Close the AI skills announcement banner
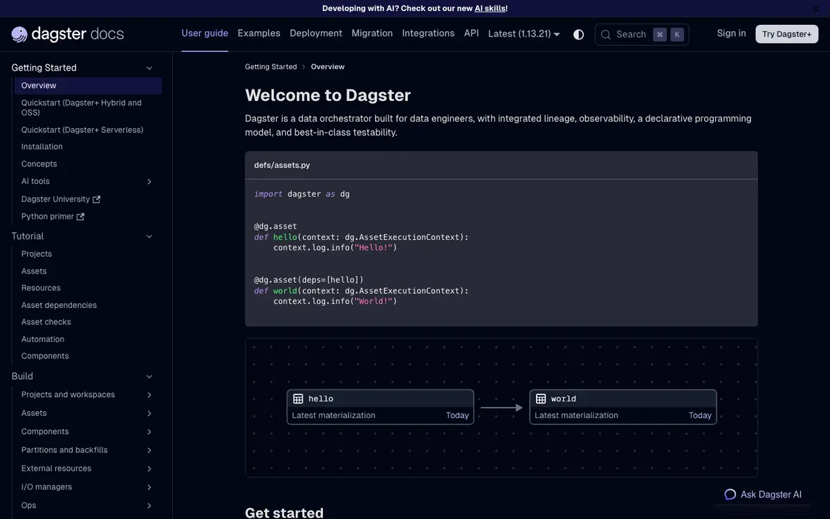The height and width of the screenshot is (519, 830). pos(815,8)
